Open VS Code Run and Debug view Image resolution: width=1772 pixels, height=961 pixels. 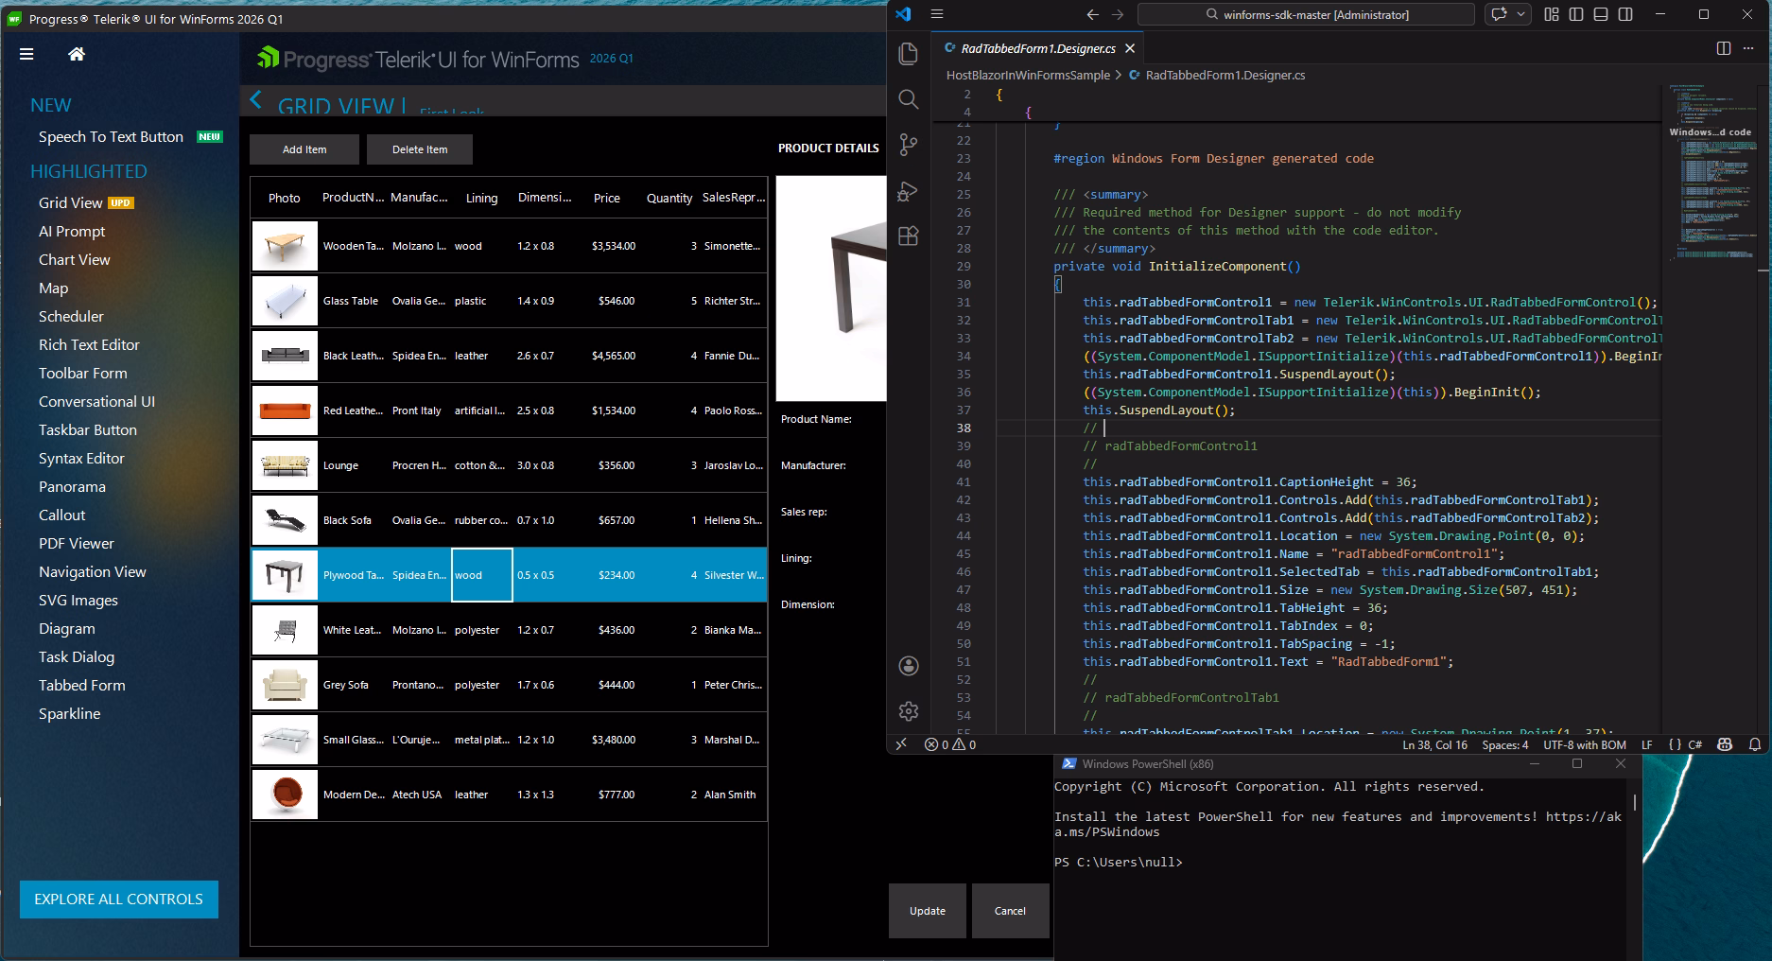909,190
